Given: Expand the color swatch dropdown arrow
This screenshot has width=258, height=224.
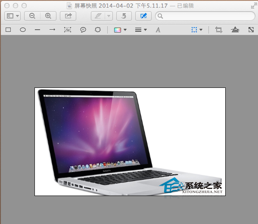Looking at the screenshot, I should coord(125,30).
